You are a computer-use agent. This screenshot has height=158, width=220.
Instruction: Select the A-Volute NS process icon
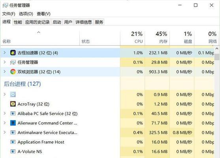(x=13, y=151)
